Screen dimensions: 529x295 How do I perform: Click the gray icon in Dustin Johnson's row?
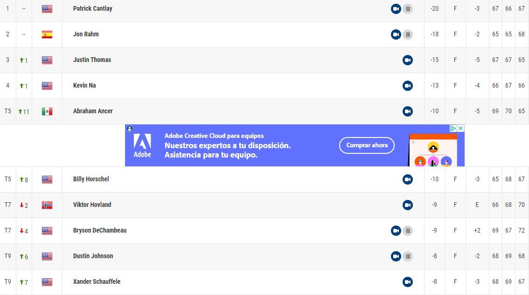(x=408, y=256)
